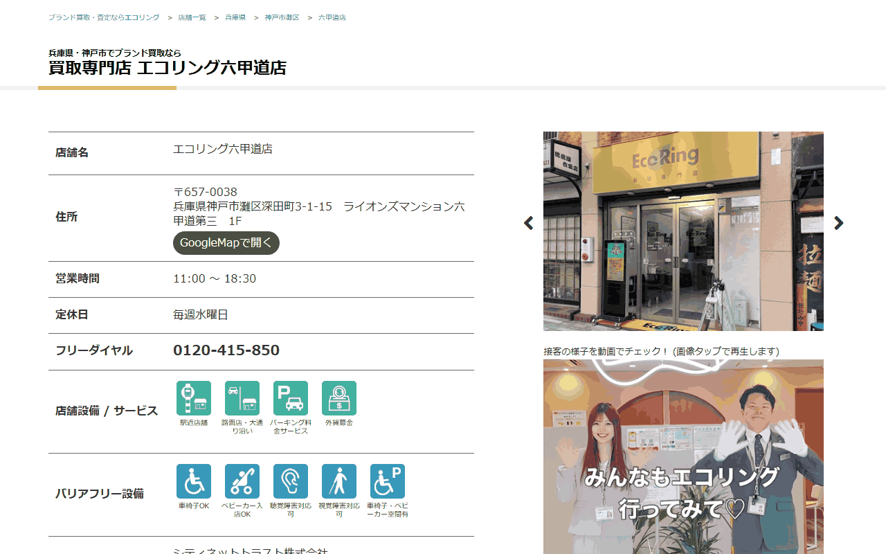Click the 外貨募金 donation box icon
Viewport: 886px width, 554px height.
339,398
